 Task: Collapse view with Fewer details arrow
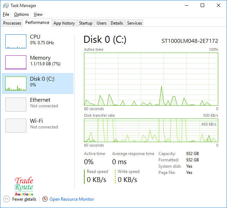6,199
